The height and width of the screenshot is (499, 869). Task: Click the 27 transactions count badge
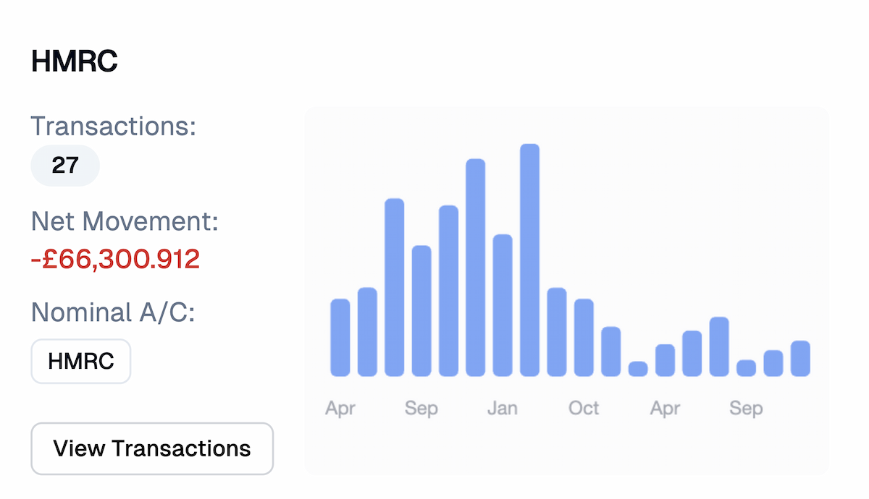coord(65,166)
